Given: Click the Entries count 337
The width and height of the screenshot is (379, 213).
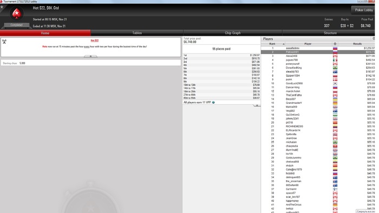Looking at the screenshot, I should [327, 26].
